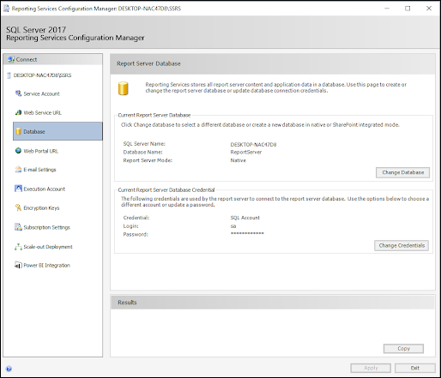Image resolution: width=441 pixels, height=378 pixels.
Task: Go to Web Portal URL page
Action: [41, 151]
